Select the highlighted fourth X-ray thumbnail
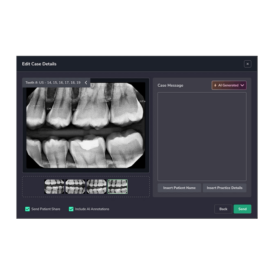This screenshot has height=274, width=274. [x=118, y=187]
